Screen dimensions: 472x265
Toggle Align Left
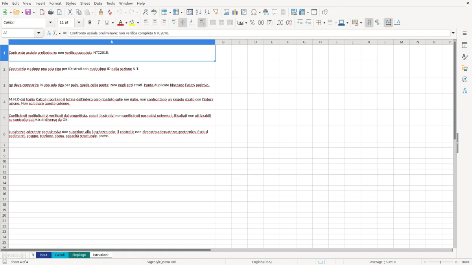[x=146, y=23]
